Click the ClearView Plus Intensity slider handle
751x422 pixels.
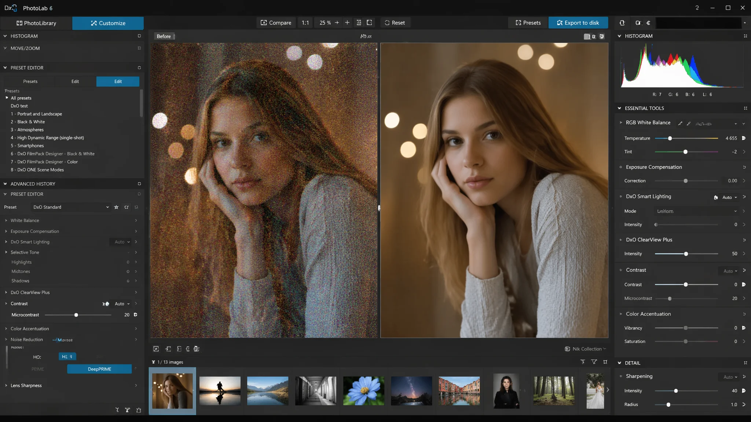click(686, 254)
